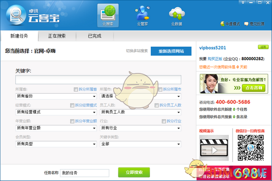The height and width of the screenshot is (181, 272).
Task: Expand the 请选择 city dropdown
Action: tap(140, 96)
